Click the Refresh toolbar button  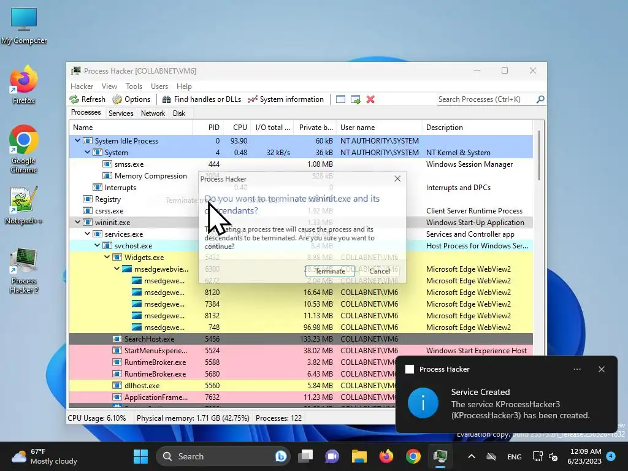click(x=88, y=99)
